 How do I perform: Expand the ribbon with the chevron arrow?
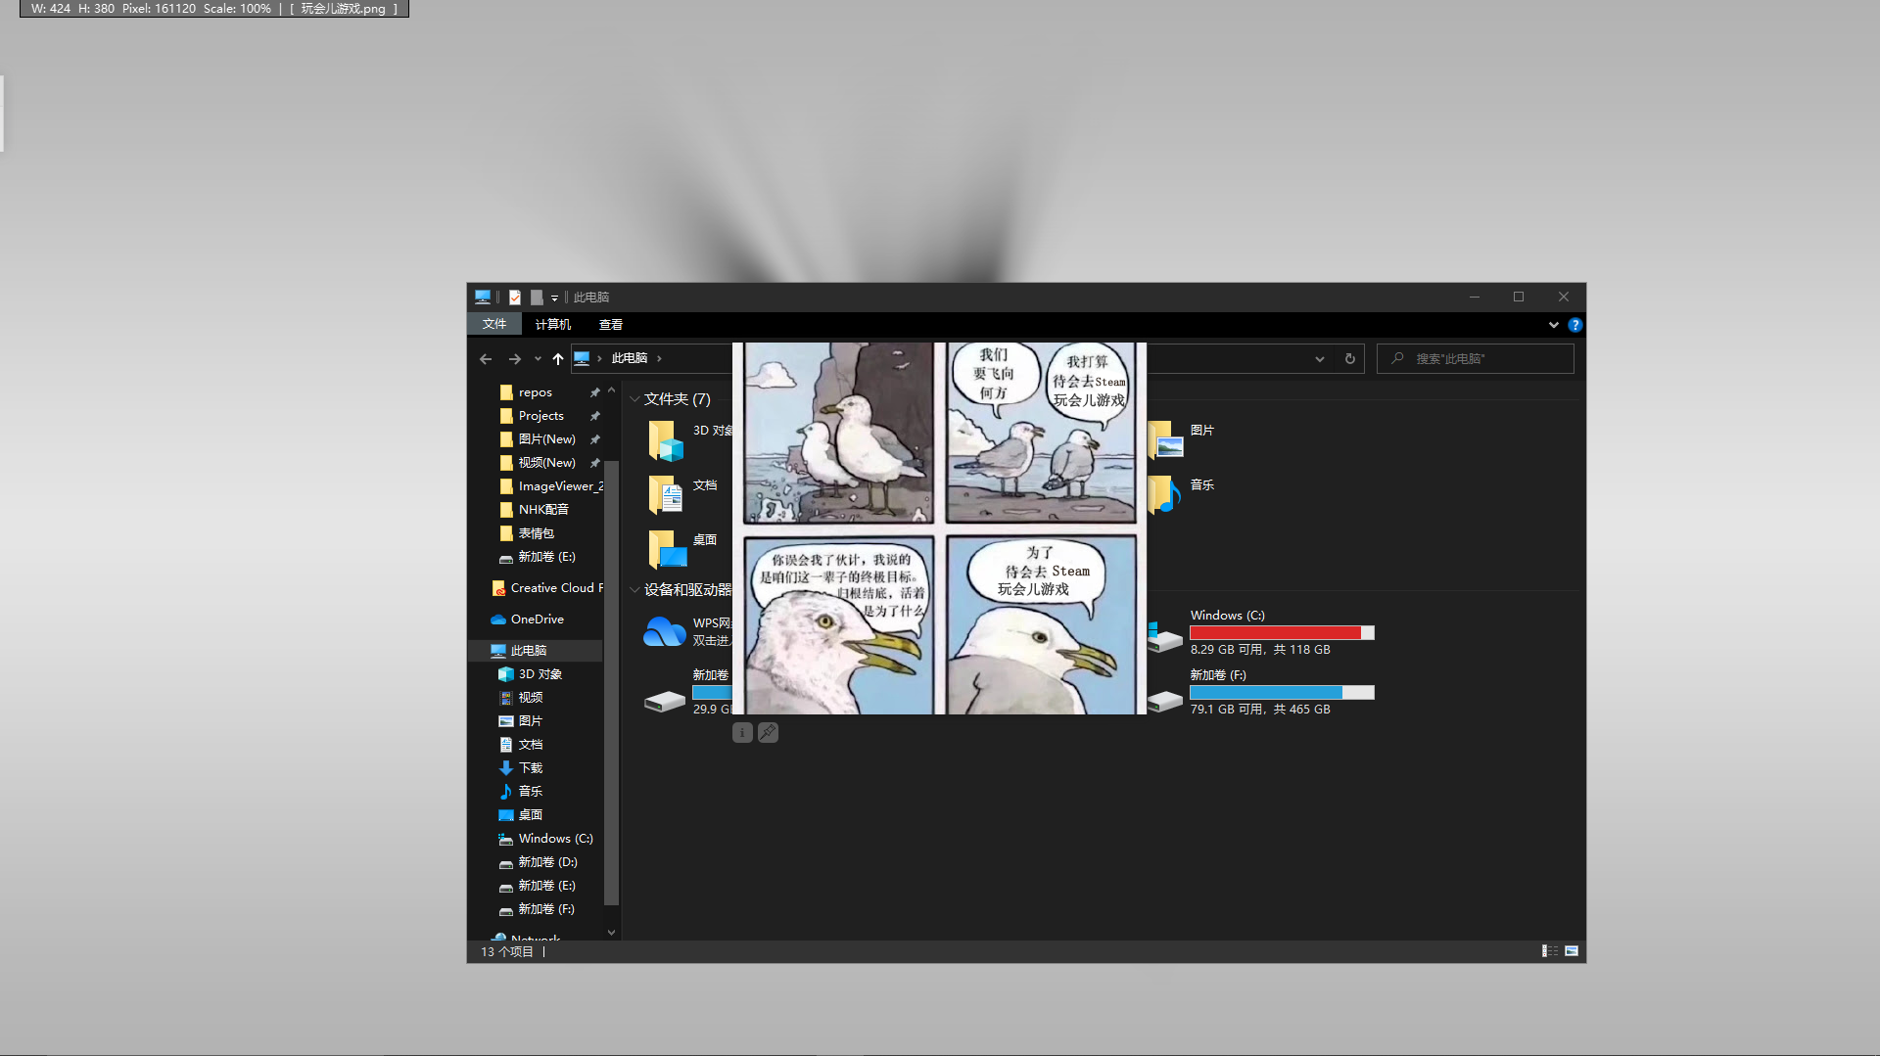click(x=1554, y=325)
